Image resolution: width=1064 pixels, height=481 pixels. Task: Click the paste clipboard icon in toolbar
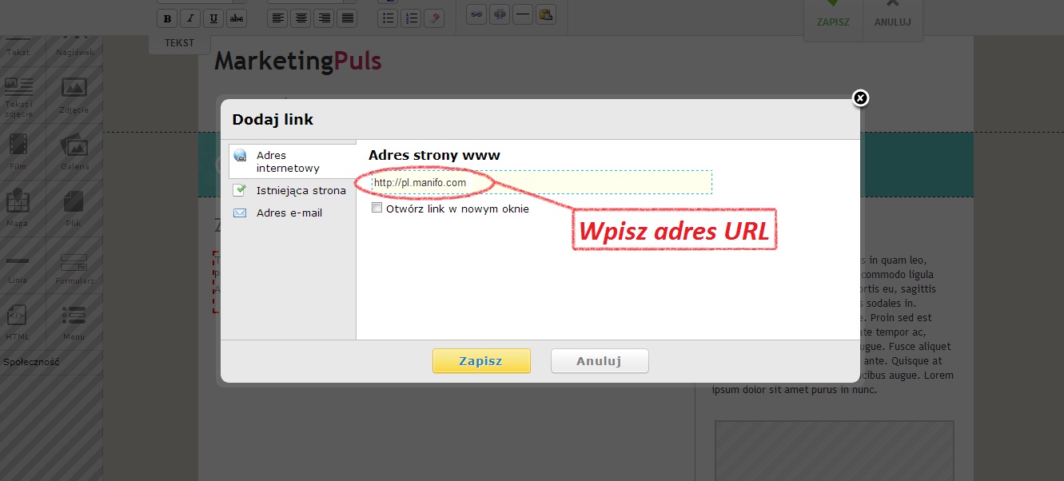546,15
